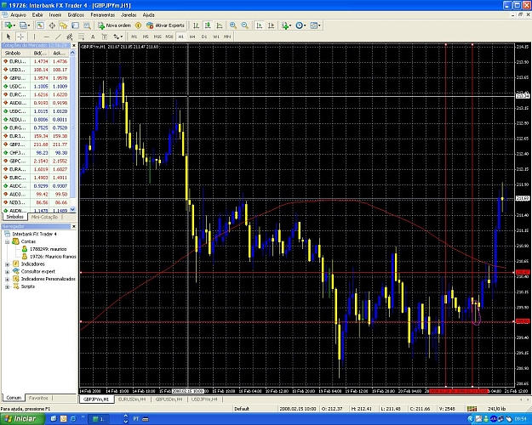The height and width of the screenshot is (425, 532).
Task: Select the vertical line drawing tool
Action: point(34,37)
